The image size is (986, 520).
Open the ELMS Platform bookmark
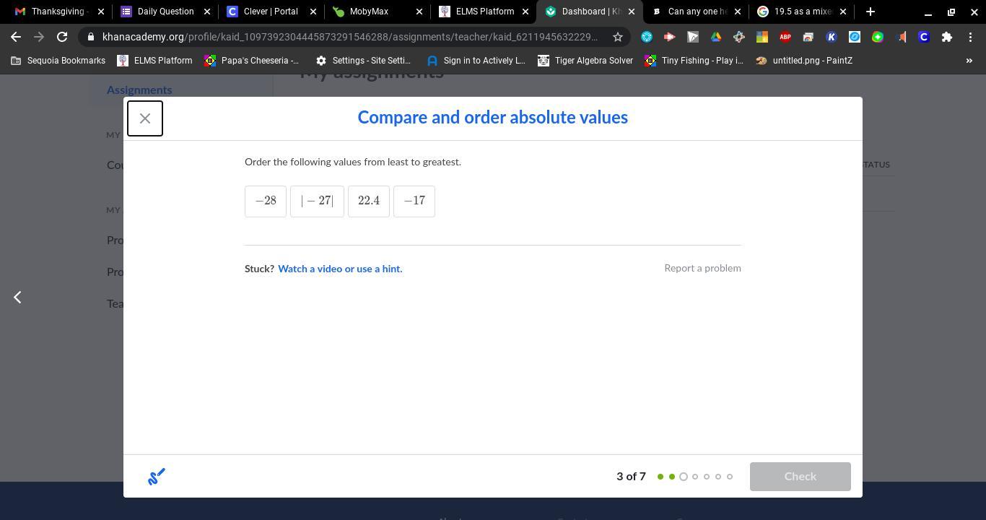coord(155,61)
